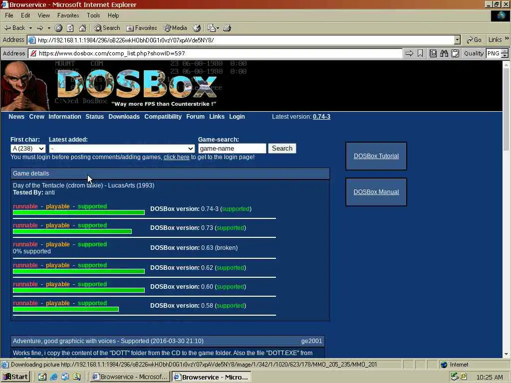
Task: Open the Tools menu
Action: (x=93, y=15)
